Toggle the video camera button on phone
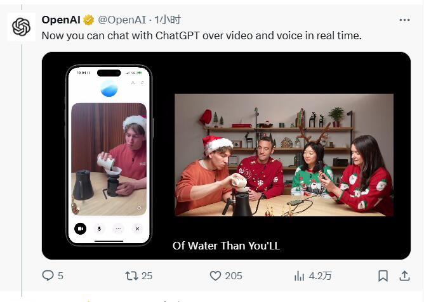This screenshot has width=424, height=302. (x=80, y=229)
